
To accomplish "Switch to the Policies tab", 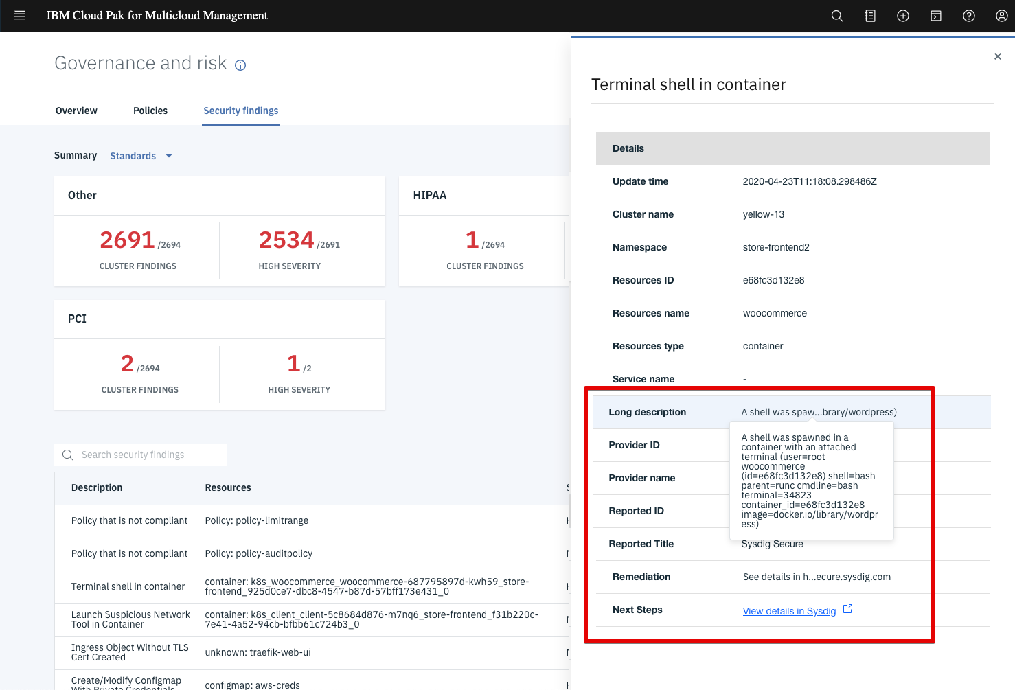I will click(150, 111).
